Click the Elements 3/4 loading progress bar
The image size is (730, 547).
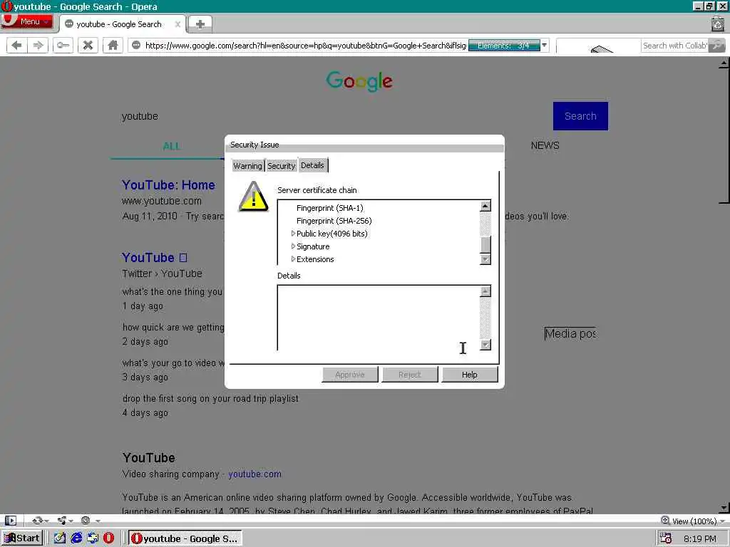(x=504, y=46)
